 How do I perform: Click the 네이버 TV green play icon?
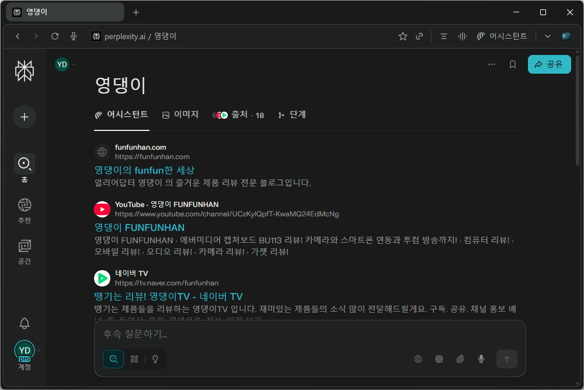coord(102,278)
